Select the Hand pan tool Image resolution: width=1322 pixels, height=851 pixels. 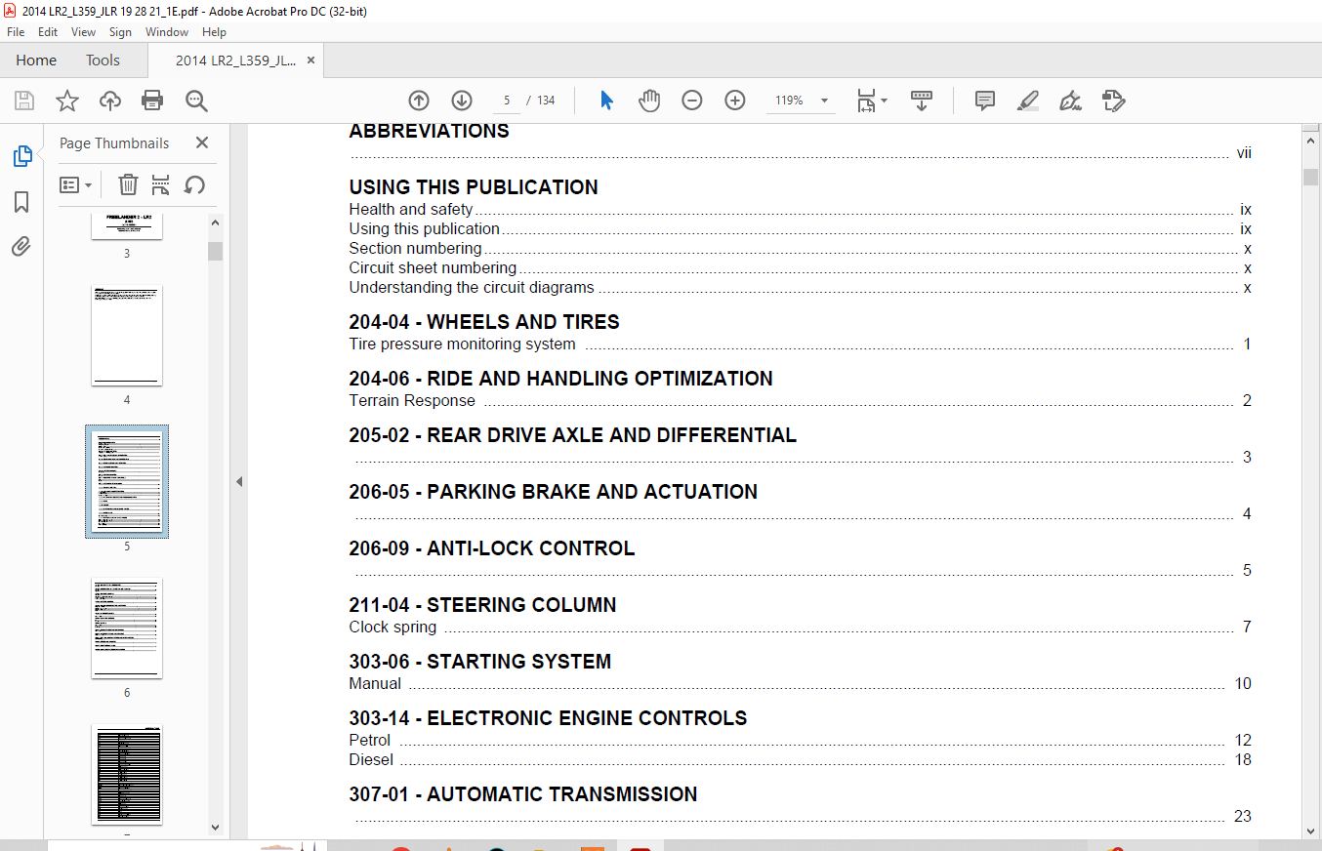point(649,101)
